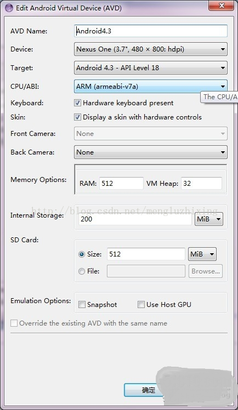This screenshot has width=238, height=410.
Task: Open the Device dropdown showing Nexus One
Action: 151,49
